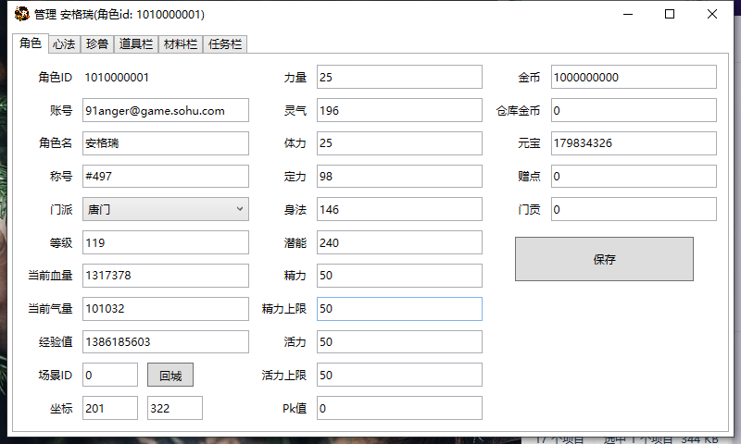Switch to the 心法 tab
This screenshot has width=741, height=444.
(x=64, y=43)
